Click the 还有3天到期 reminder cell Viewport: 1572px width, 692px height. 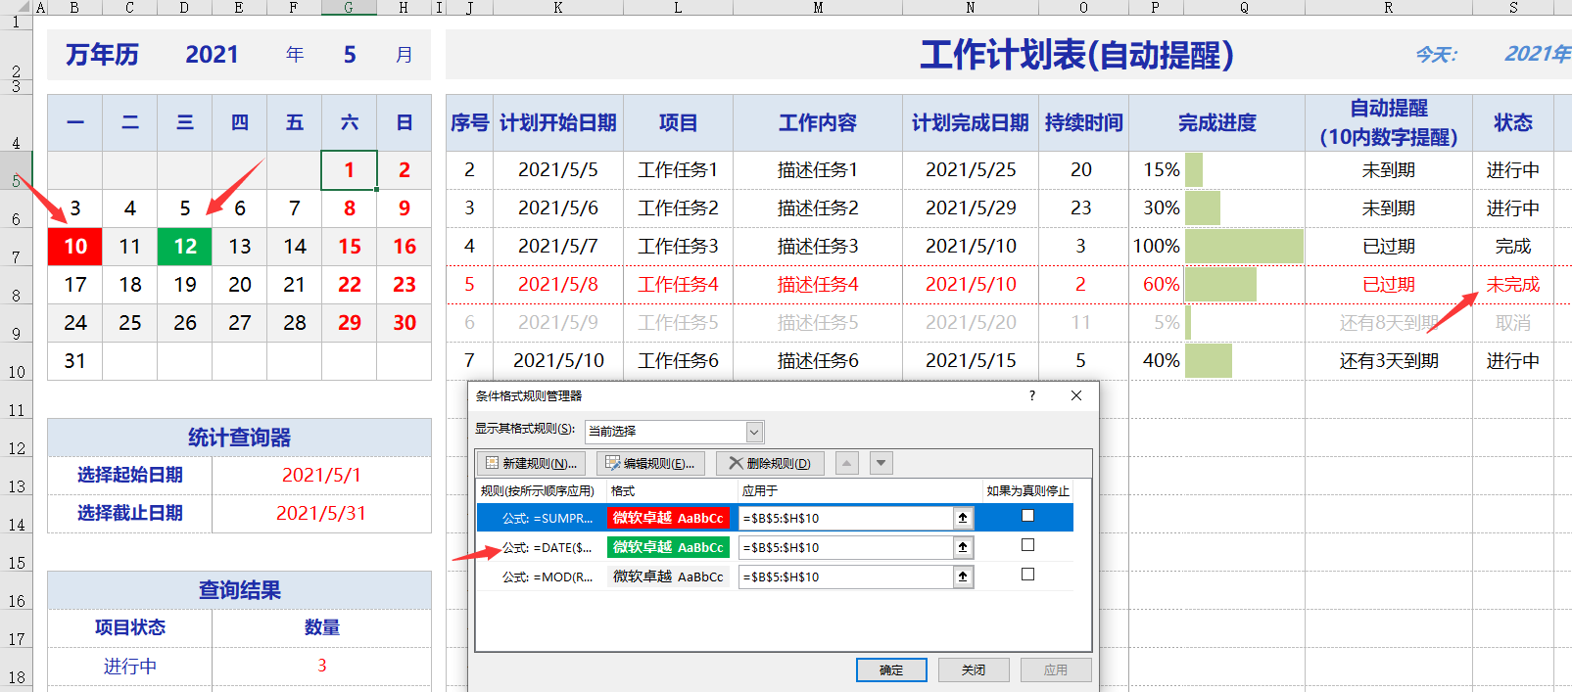[1389, 361]
